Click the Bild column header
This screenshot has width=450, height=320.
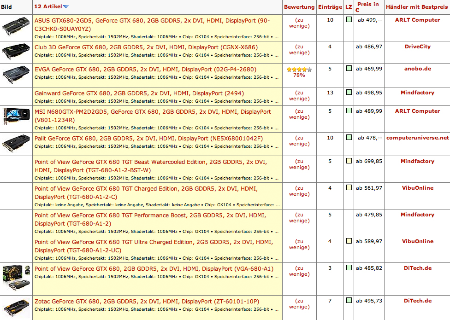tap(6, 7)
